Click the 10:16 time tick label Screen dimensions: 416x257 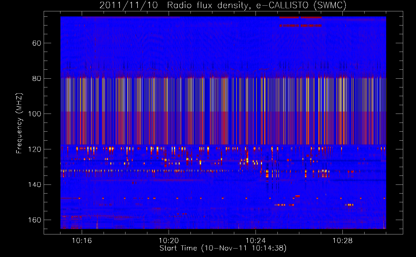82,241
